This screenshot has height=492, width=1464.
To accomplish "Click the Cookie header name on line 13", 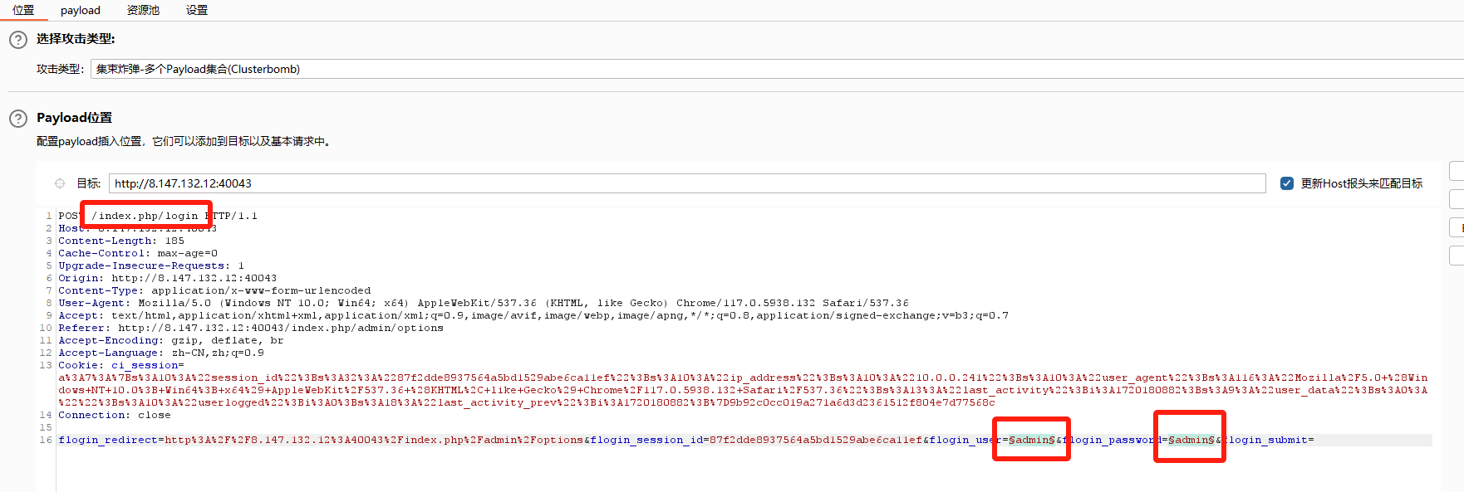I will pyautogui.click(x=81, y=365).
